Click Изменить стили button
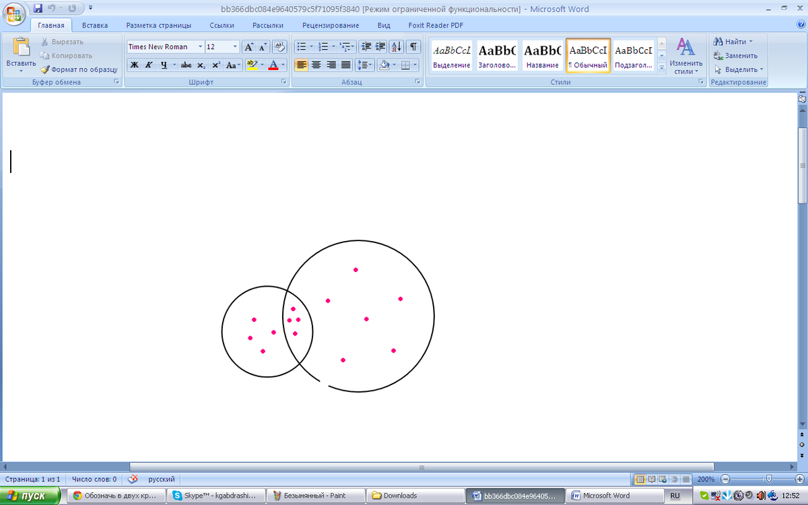 (x=685, y=57)
